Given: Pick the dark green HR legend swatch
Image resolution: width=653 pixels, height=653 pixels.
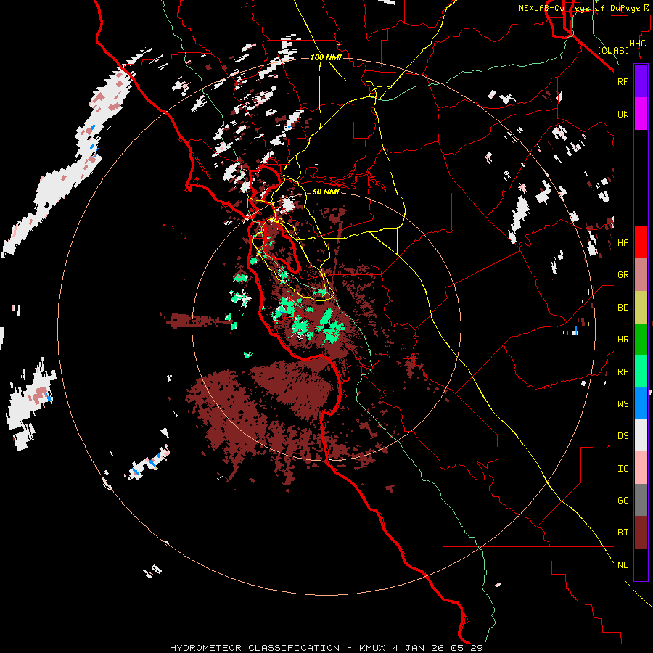Looking at the screenshot, I should pyautogui.click(x=641, y=340).
